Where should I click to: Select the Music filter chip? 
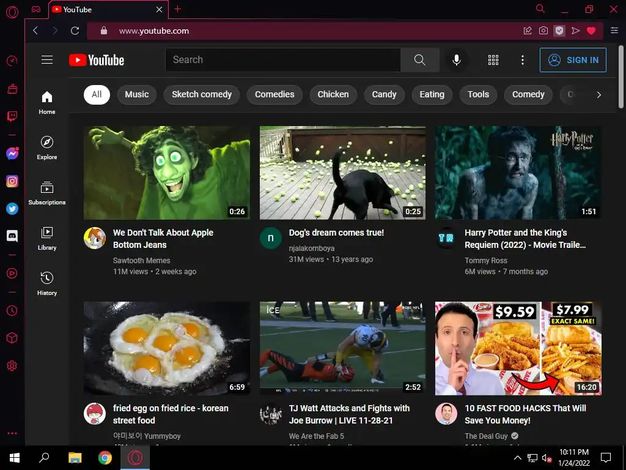pyautogui.click(x=136, y=95)
